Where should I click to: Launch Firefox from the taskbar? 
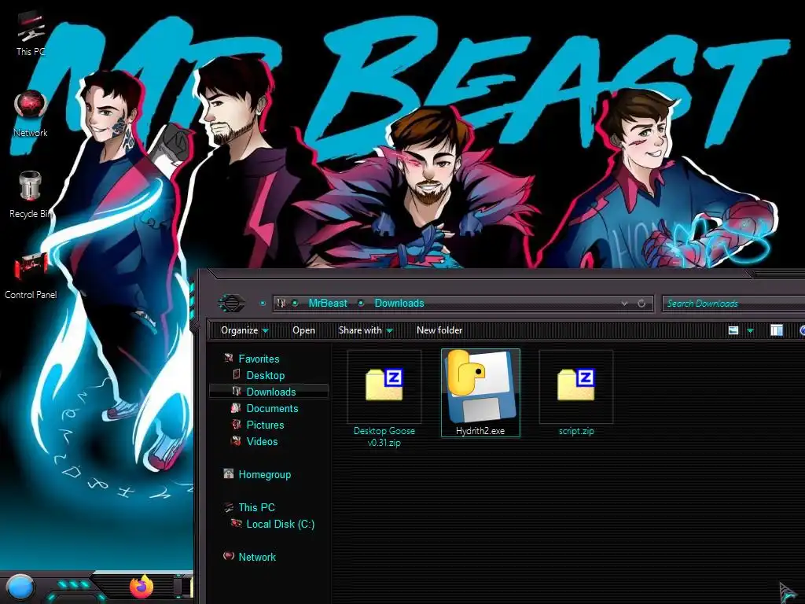point(142,587)
